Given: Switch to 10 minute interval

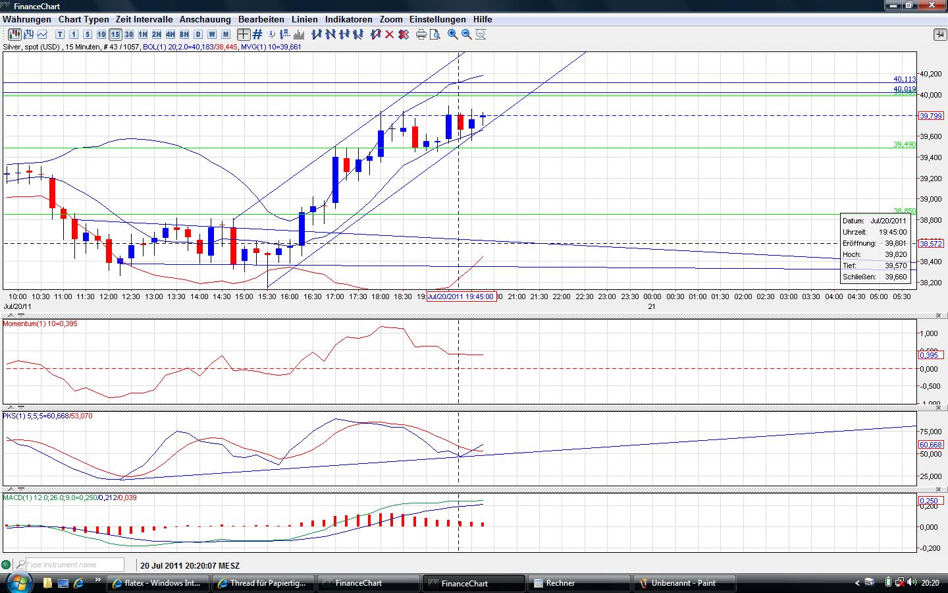Looking at the screenshot, I should (x=101, y=34).
